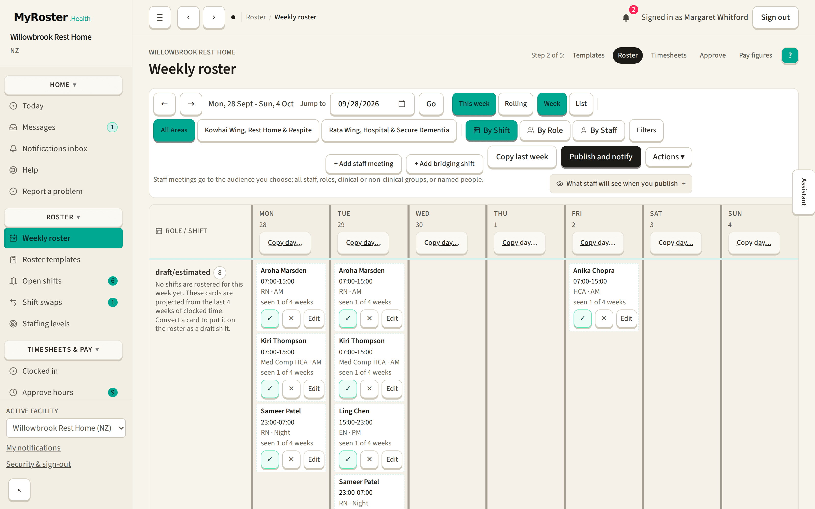Dismiss Kiri Thompson's Monday shift with X
The width and height of the screenshot is (815, 509).
pyautogui.click(x=291, y=388)
